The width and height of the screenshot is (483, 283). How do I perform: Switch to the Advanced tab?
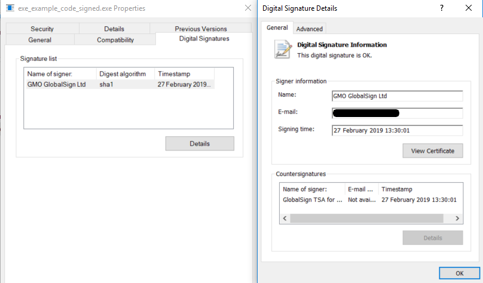[x=309, y=29]
